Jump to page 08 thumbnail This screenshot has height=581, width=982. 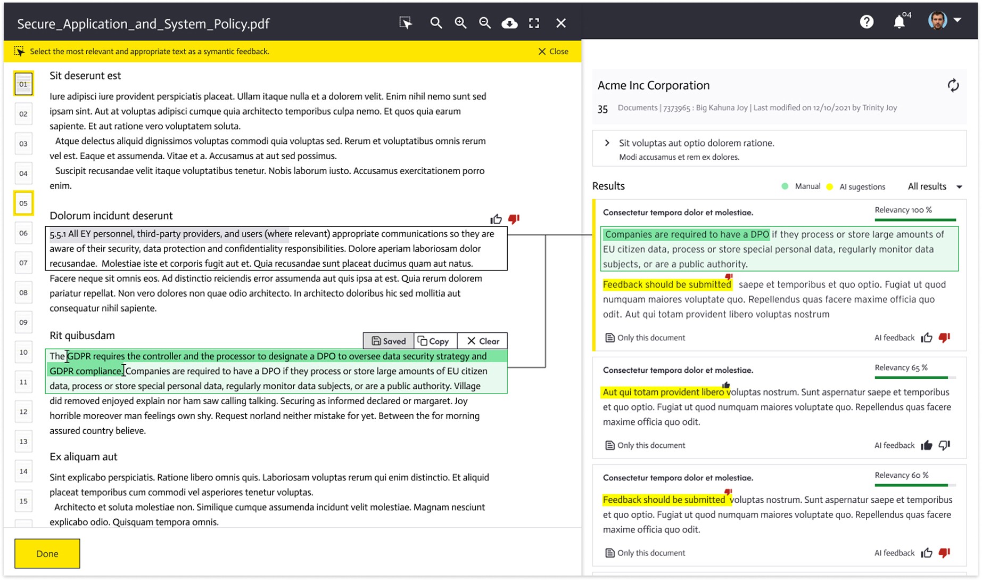23,292
